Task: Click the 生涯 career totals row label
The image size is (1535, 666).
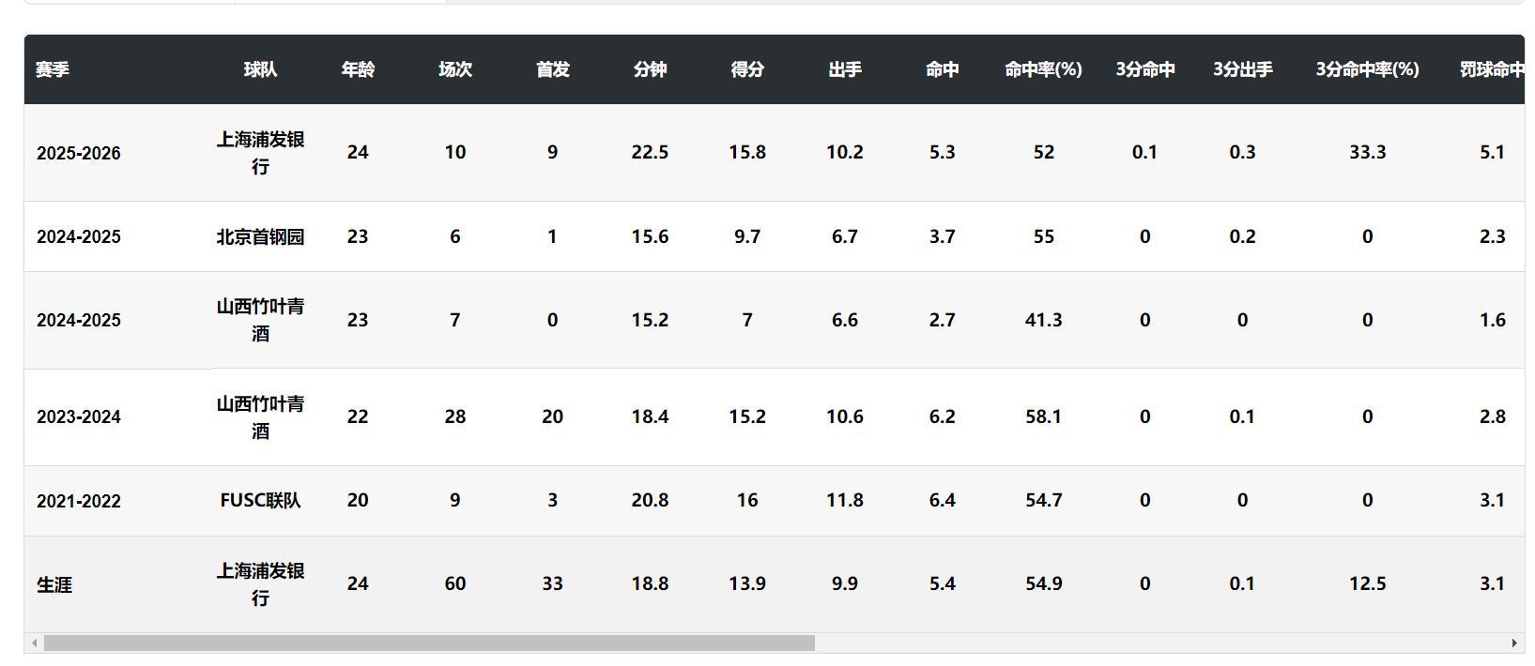Action: pos(54,585)
